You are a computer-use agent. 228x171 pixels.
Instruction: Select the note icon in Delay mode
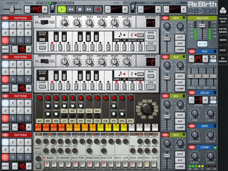coord(213,102)
